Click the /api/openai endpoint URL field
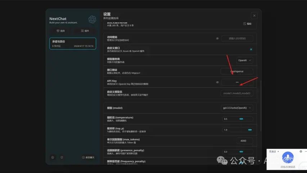Viewport: 307px width, 173px height. 237,72
